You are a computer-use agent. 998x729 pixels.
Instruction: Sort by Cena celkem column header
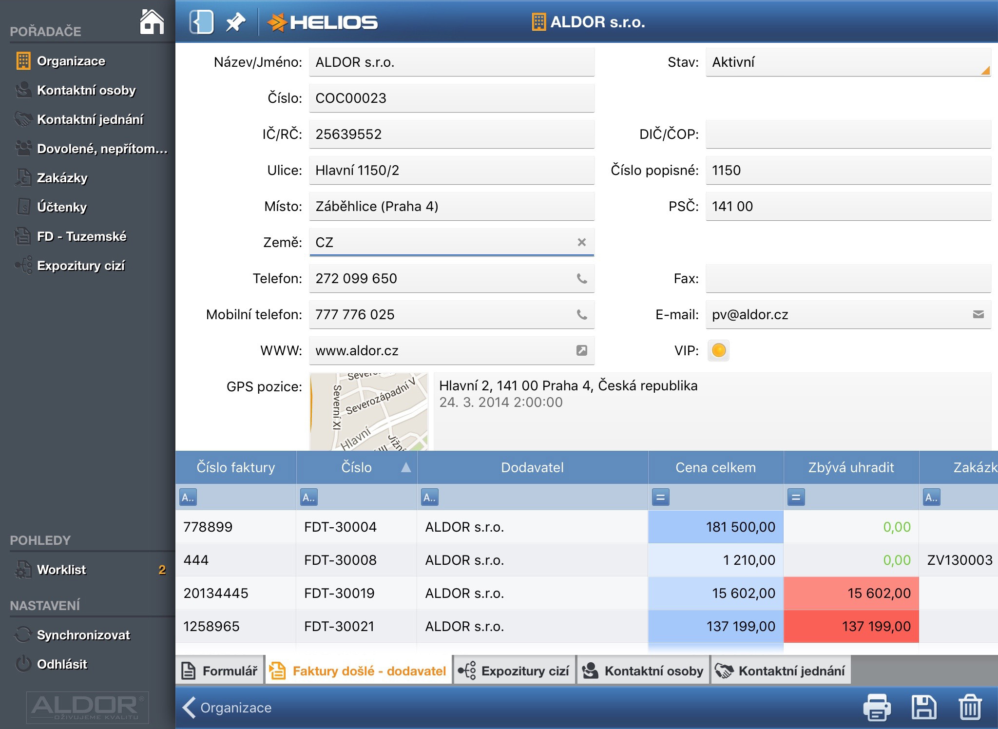[716, 467]
